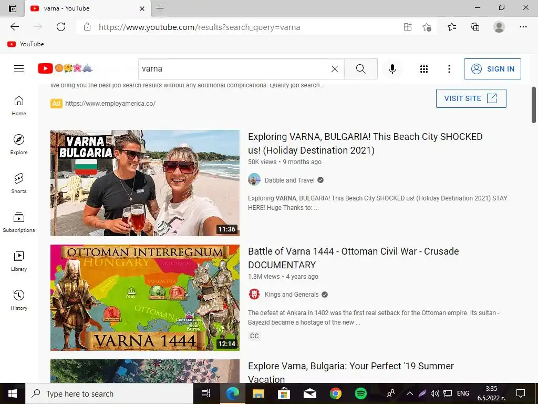Start voice search with microphone
This screenshot has width=538, height=404.
tap(392, 69)
